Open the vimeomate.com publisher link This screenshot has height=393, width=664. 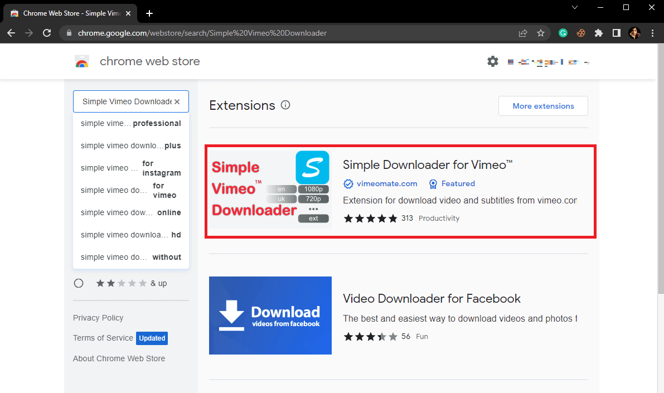[387, 184]
